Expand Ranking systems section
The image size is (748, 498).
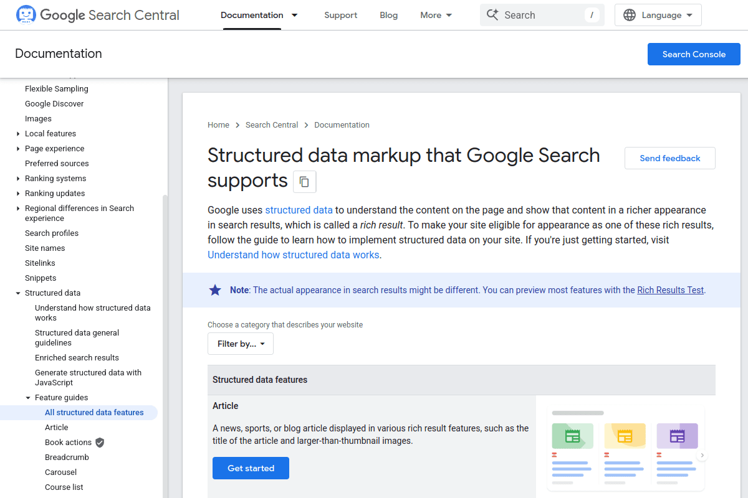click(x=18, y=179)
